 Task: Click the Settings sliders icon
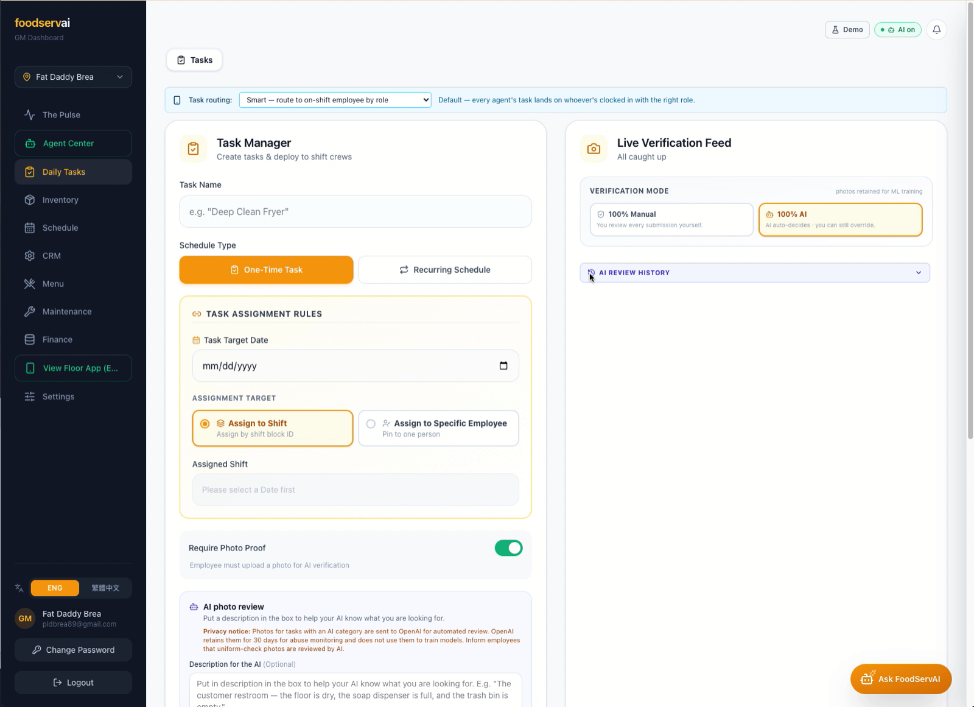(29, 396)
